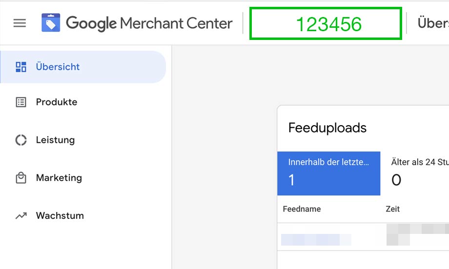Viewport: 449px width, 269px height.
Task: Click the Wachstum trending arrow icon
Action: tap(21, 215)
